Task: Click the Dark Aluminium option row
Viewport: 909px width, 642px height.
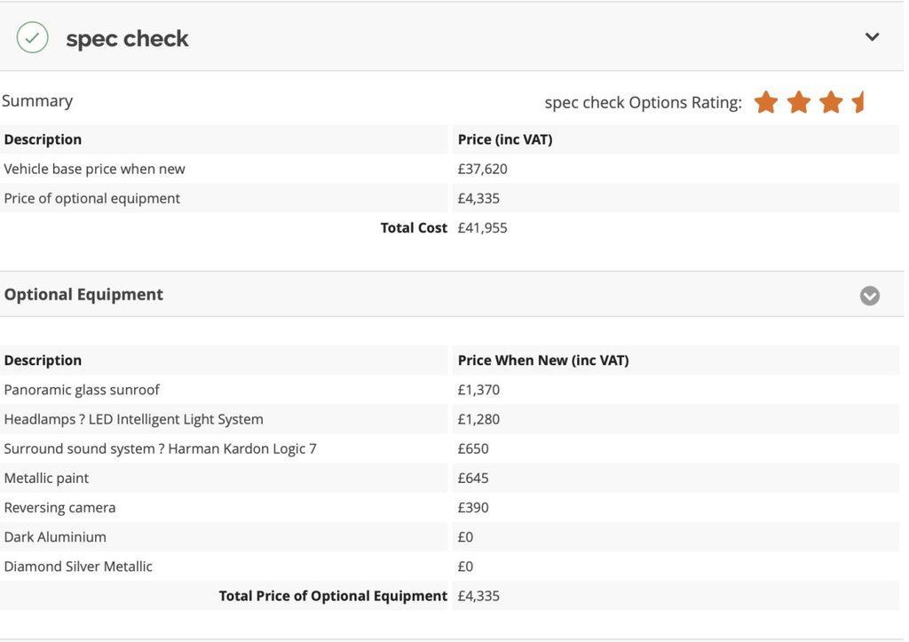Action: pos(55,537)
